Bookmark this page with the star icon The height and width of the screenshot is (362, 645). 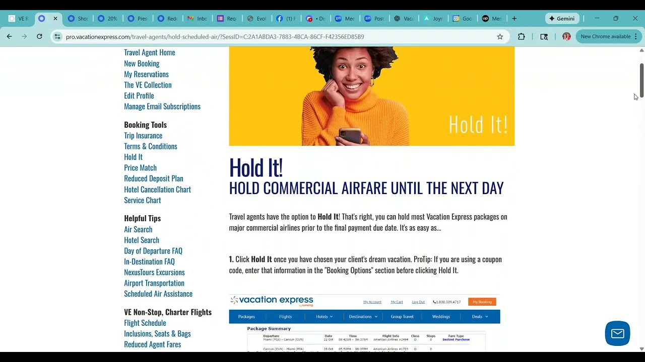coord(500,37)
